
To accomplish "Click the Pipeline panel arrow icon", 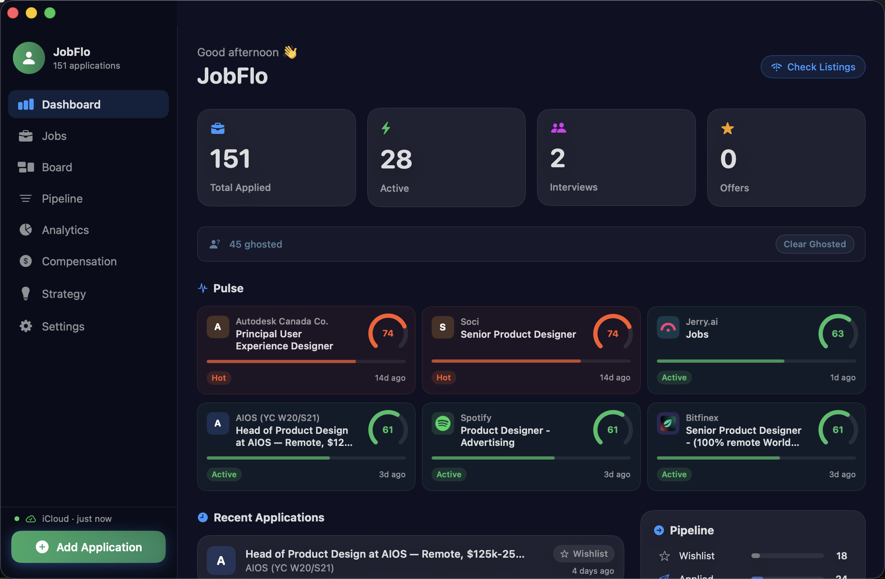I will click(x=659, y=530).
